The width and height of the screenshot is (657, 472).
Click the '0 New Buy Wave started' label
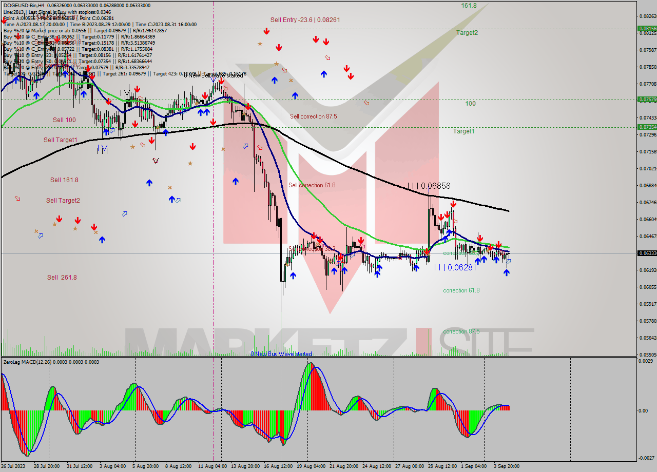pyautogui.click(x=281, y=354)
